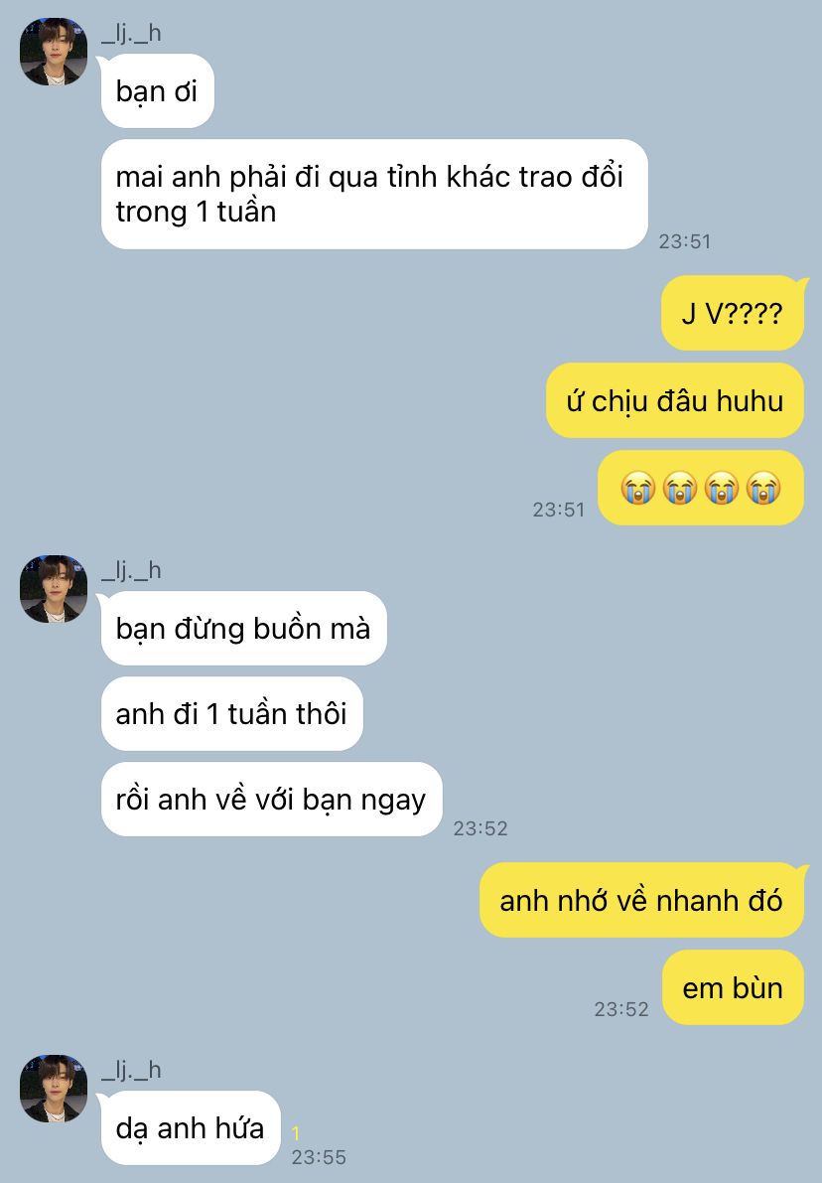Select the "anh nhớ về nhanh đó" message
822x1183 pixels.
pyautogui.click(x=641, y=900)
